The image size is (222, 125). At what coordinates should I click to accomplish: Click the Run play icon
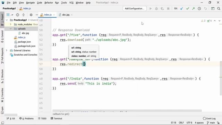151,9
